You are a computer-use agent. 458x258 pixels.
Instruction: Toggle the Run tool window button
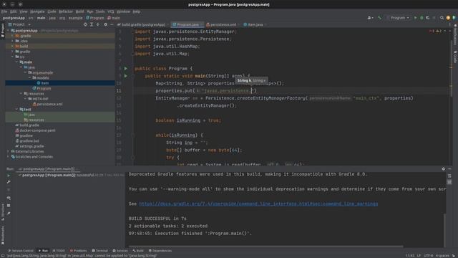(x=44, y=251)
